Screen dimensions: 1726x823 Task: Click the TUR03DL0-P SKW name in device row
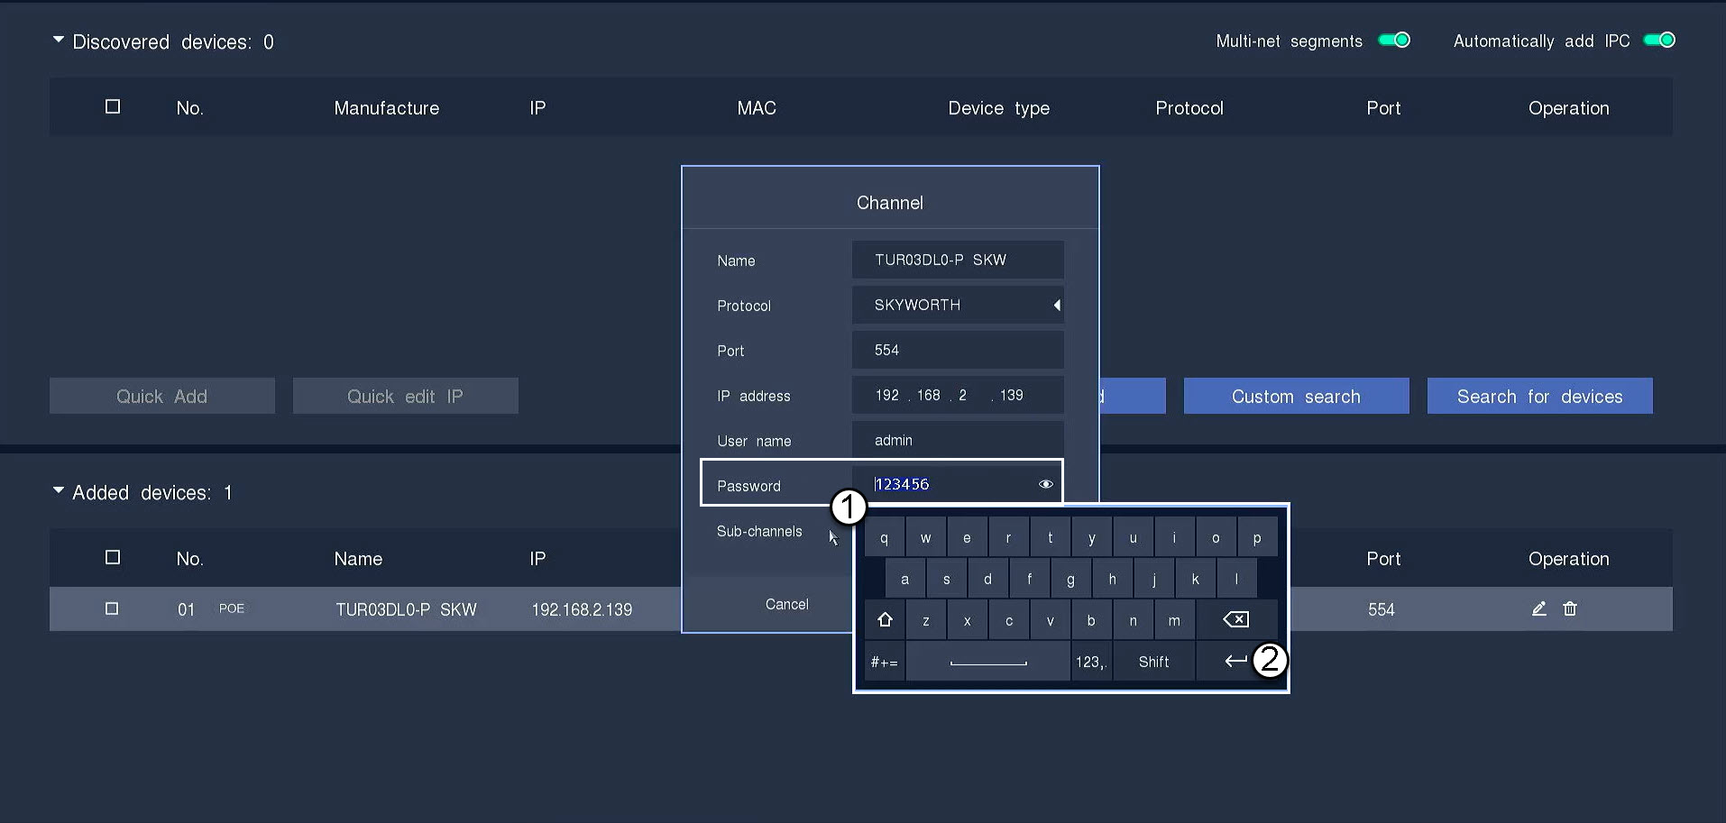pyautogui.click(x=406, y=609)
